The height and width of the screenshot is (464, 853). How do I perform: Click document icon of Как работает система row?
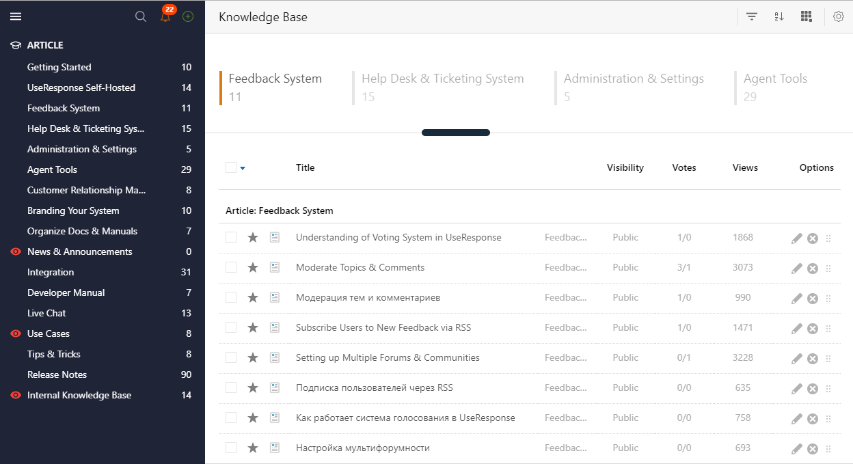[275, 418]
